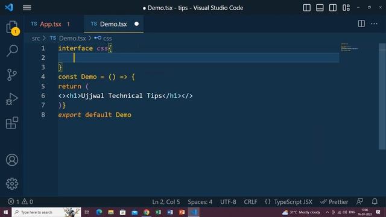
Task: Select the UTF-8 encoding indicator
Action: [228, 202]
